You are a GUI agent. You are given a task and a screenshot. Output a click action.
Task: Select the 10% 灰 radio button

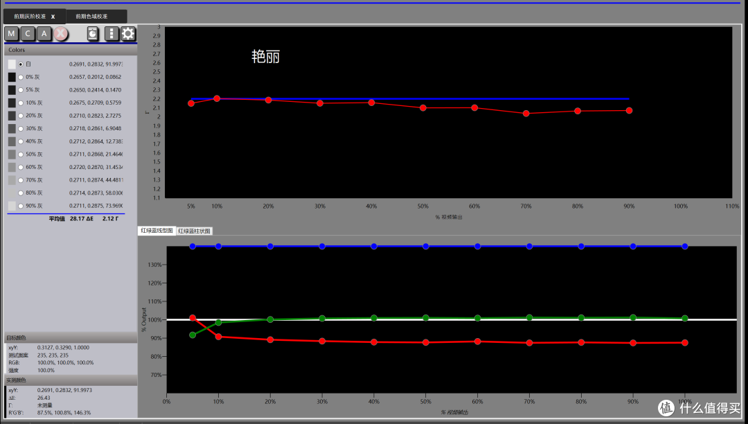click(21, 103)
